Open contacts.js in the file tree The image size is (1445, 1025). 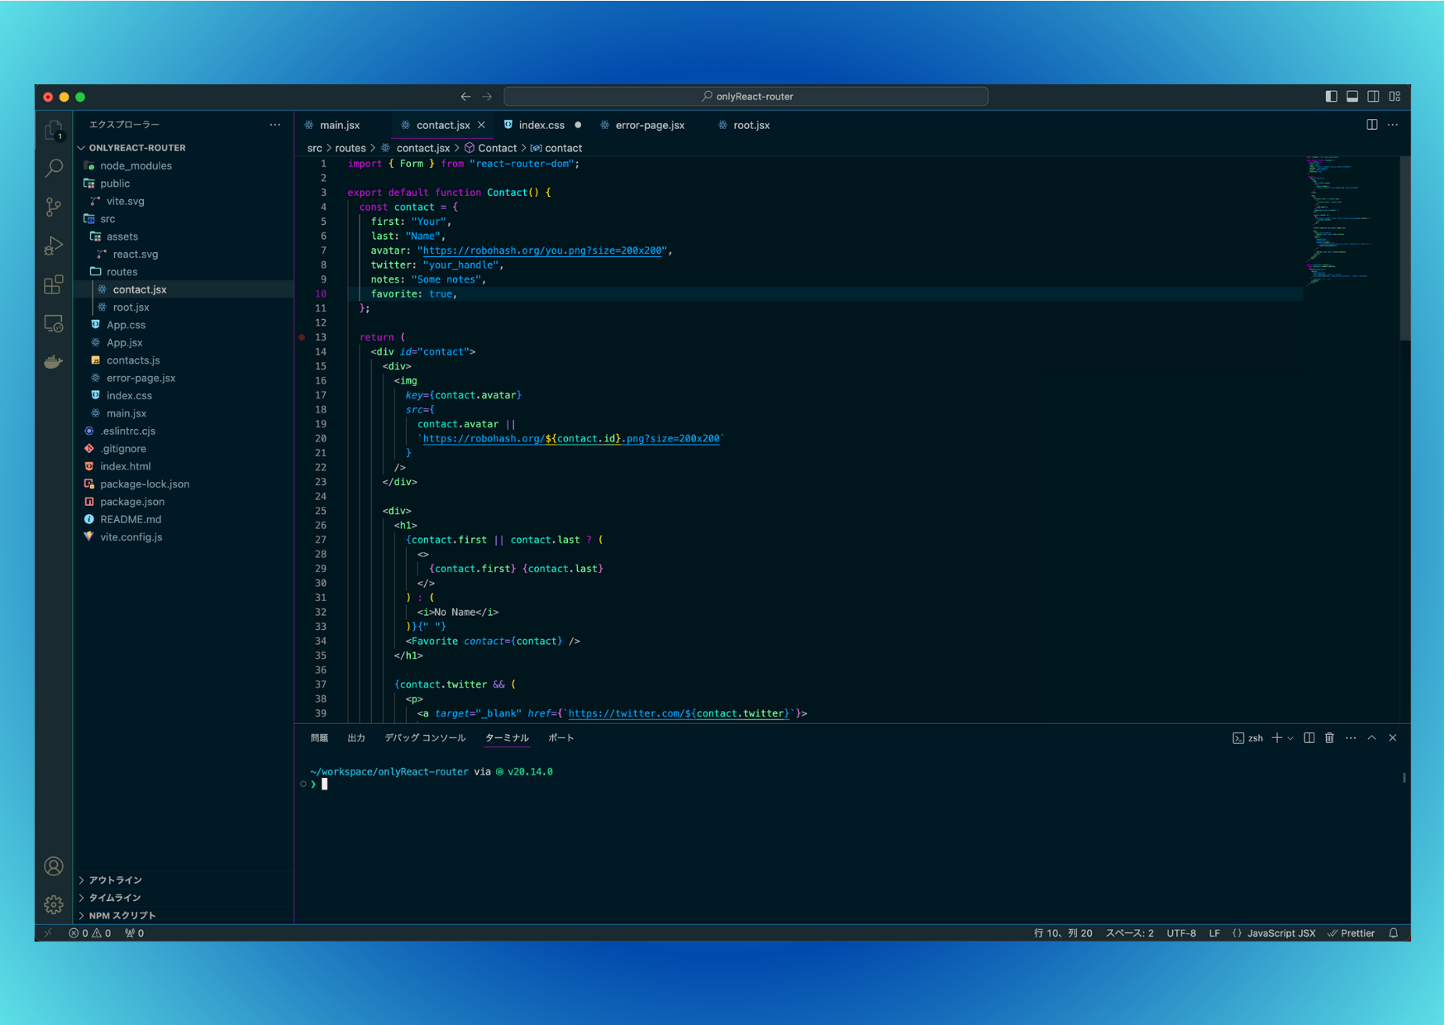[184, 360]
